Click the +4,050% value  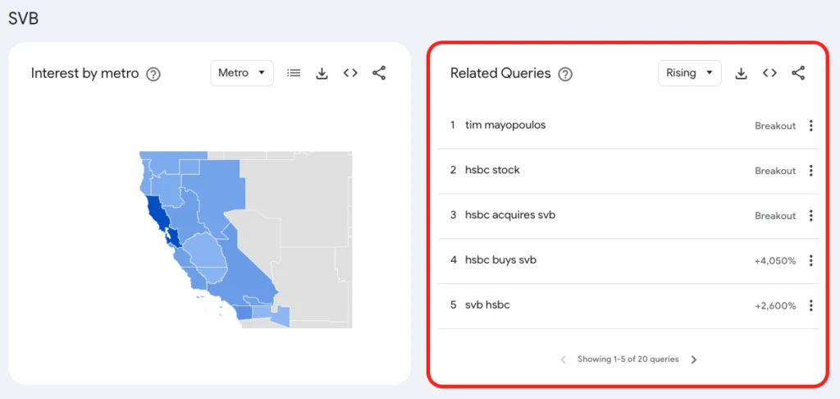pyautogui.click(x=775, y=260)
